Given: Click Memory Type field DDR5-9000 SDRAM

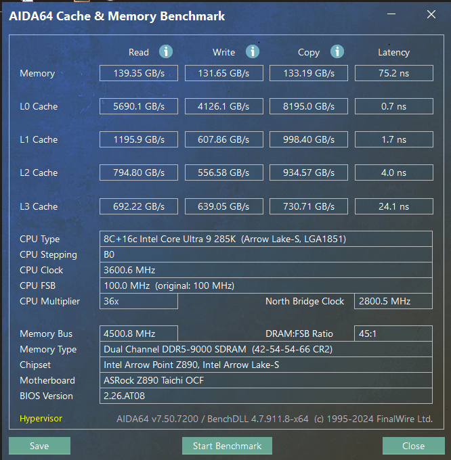Looking at the screenshot, I should [x=265, y=349].
